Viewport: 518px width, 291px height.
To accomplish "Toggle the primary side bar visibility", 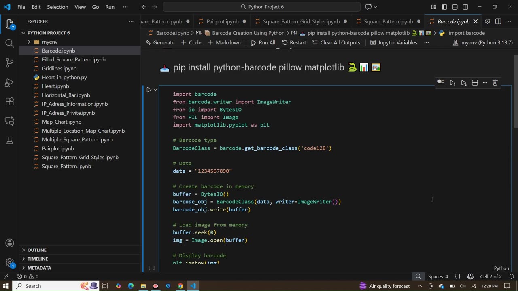I will coord(444,7).
